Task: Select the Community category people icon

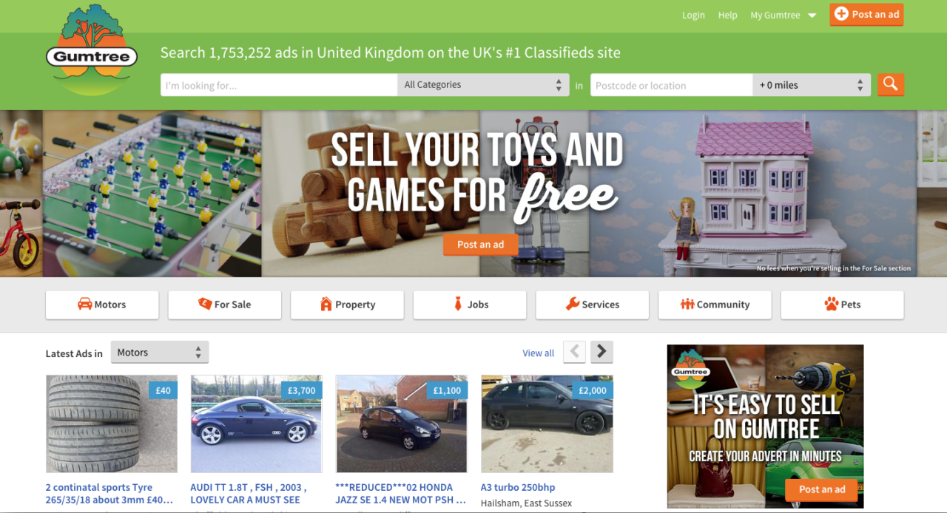Action: (687, 305)
